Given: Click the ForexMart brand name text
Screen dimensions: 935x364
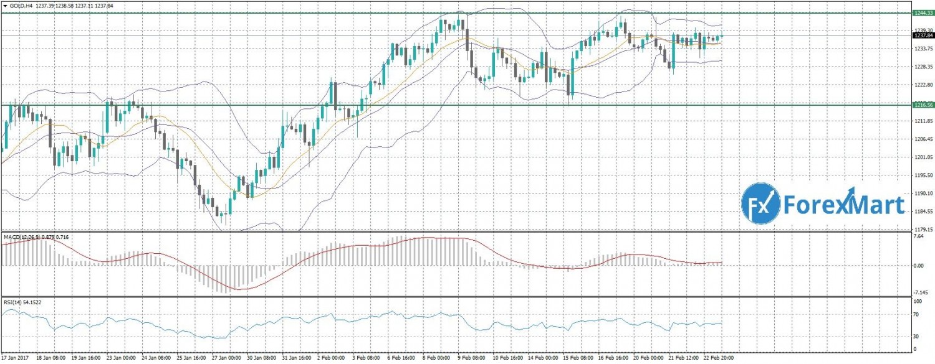Looking at the screenshot, I should [x=843, y=205].
